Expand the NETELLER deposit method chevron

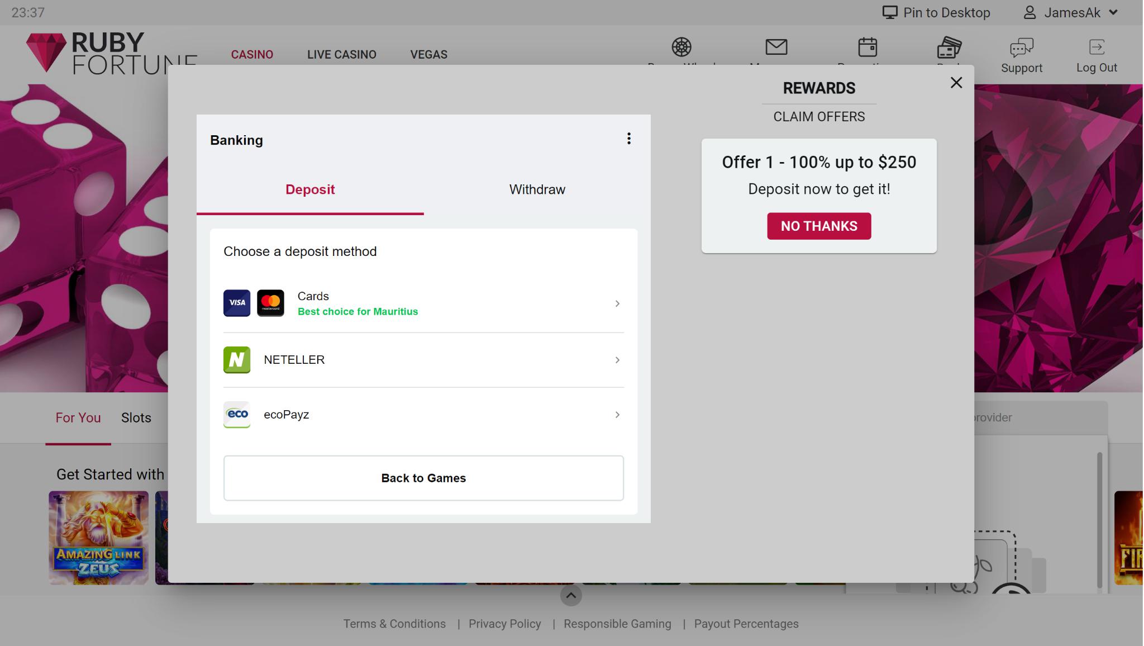(x=617, y=360)
